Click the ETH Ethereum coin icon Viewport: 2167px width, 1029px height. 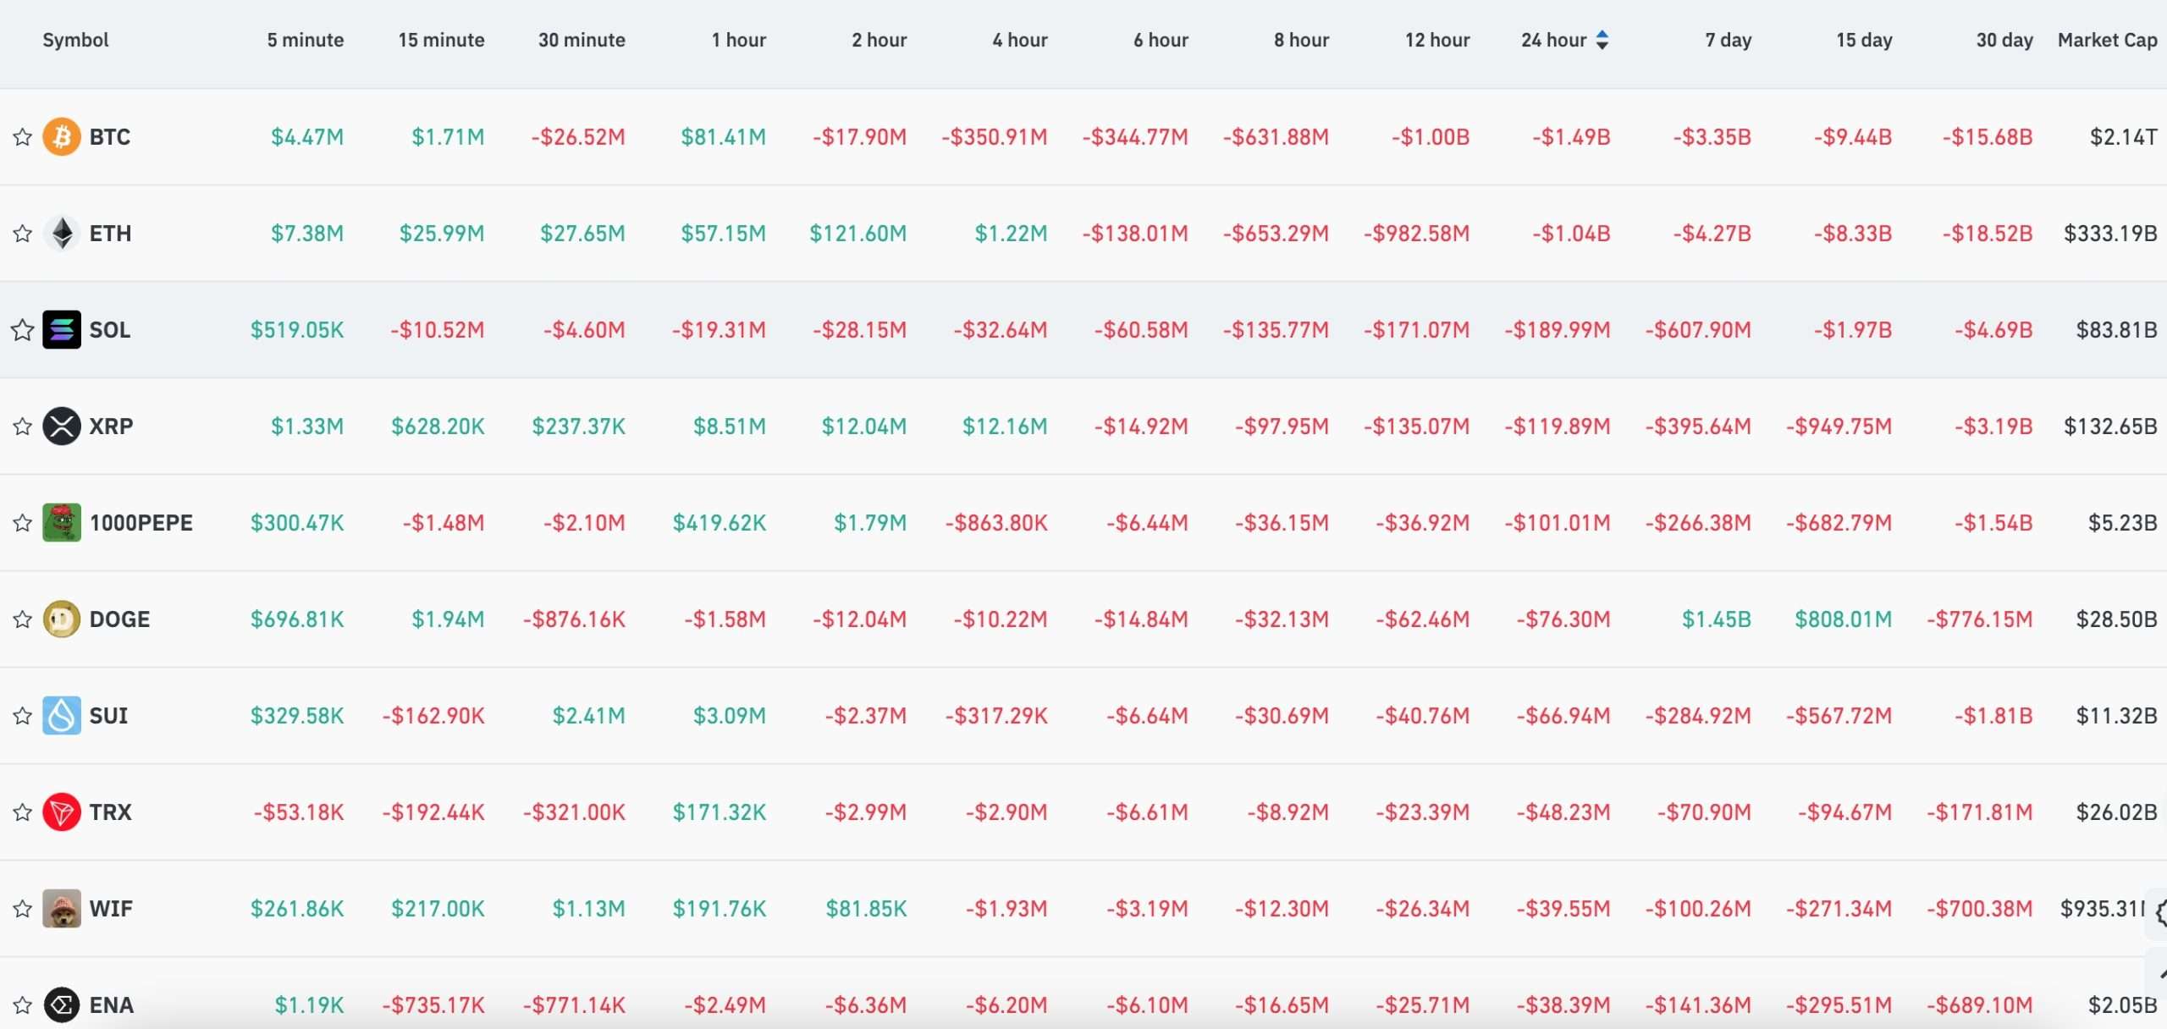[x=62, y=233]
